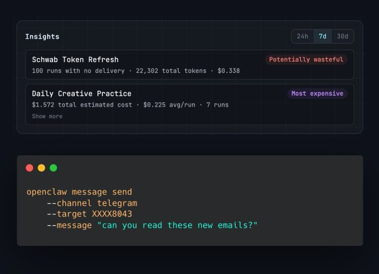
Task: Click the openclaw message send command line
Action: click(79, 192)
